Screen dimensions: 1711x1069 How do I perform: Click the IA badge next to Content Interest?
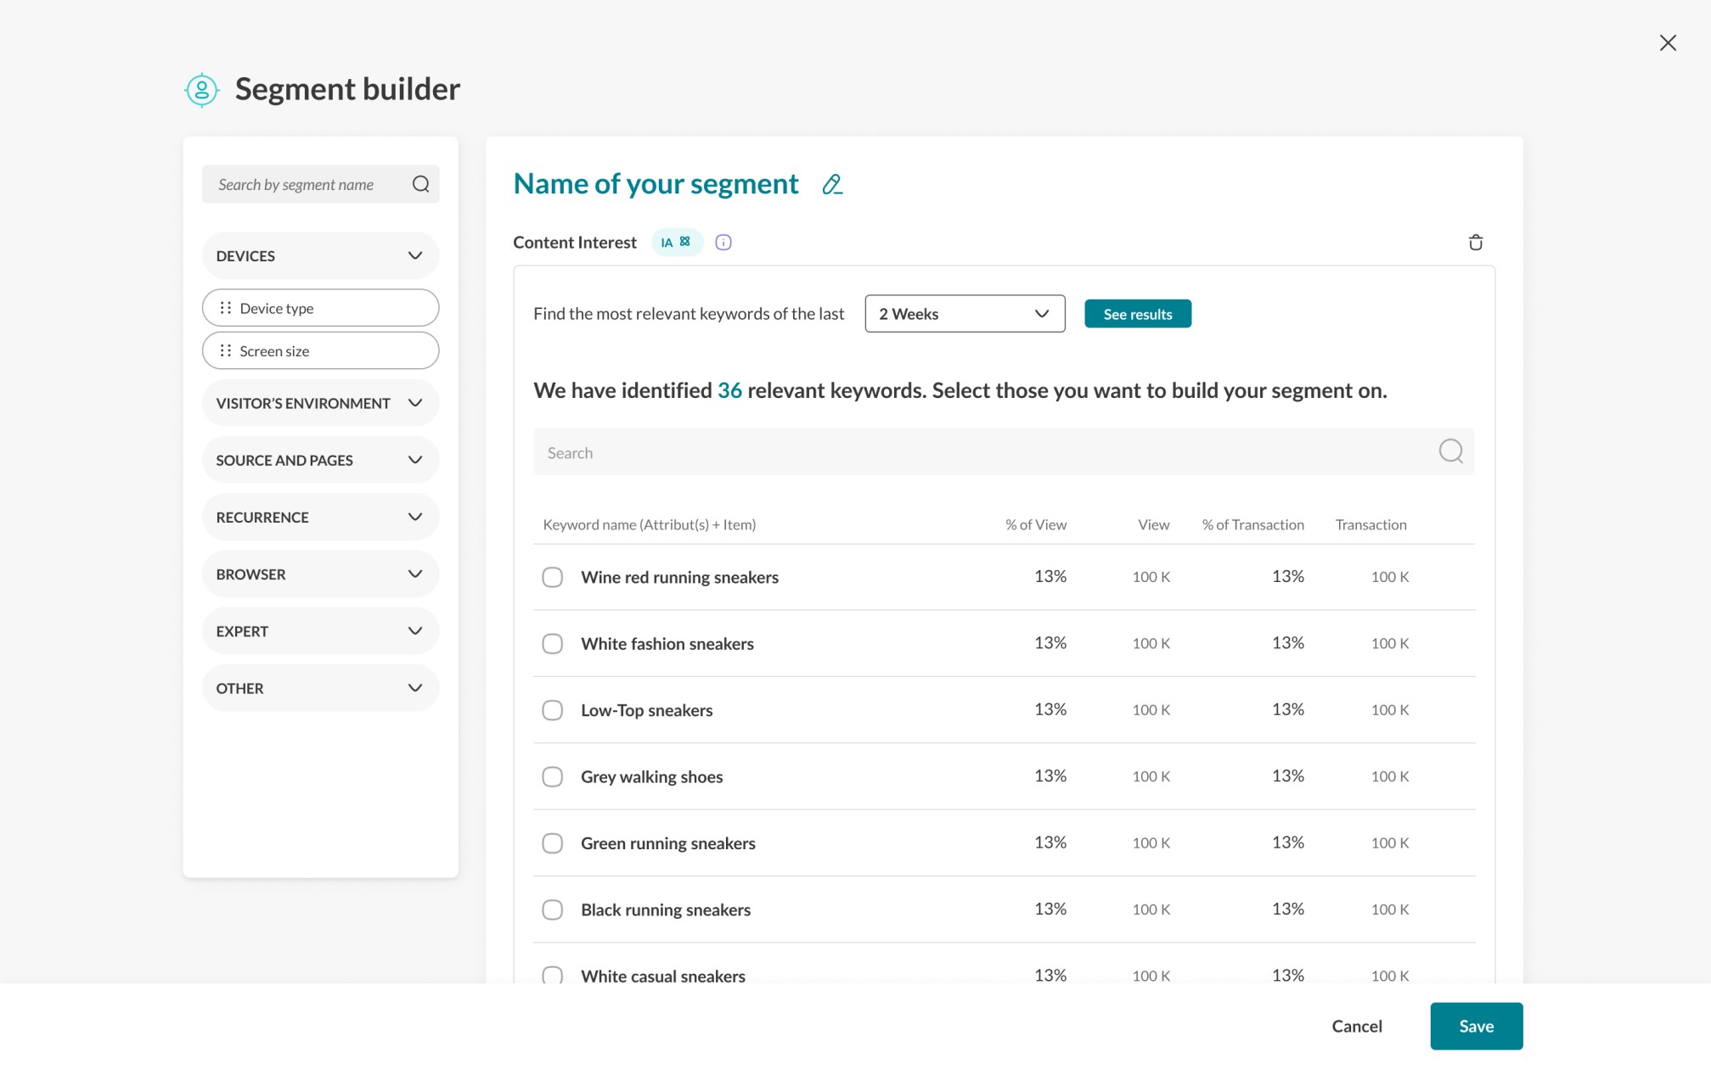pos(677,243)
